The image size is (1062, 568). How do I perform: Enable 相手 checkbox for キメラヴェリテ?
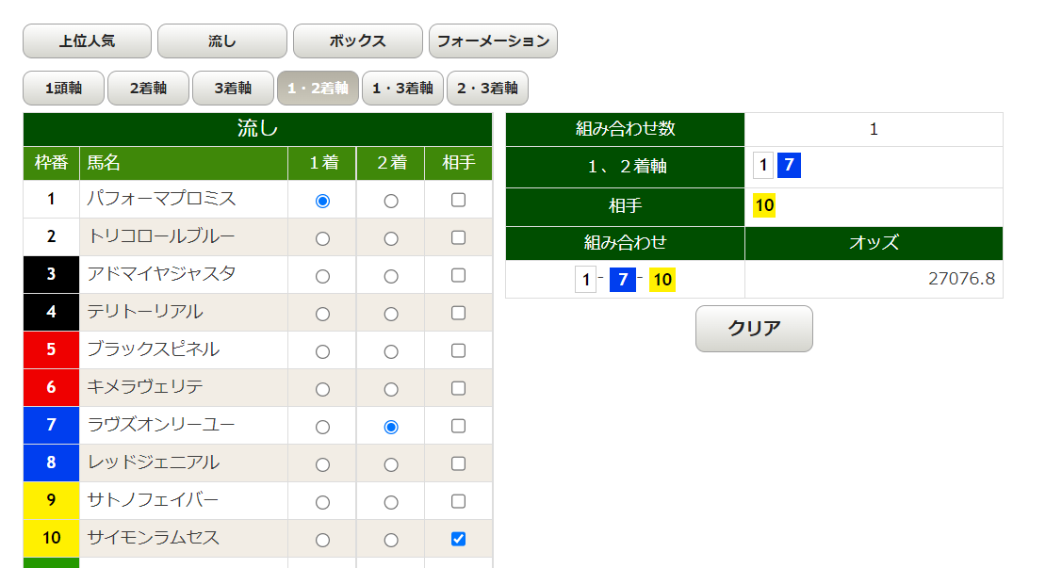coord(458,388)
